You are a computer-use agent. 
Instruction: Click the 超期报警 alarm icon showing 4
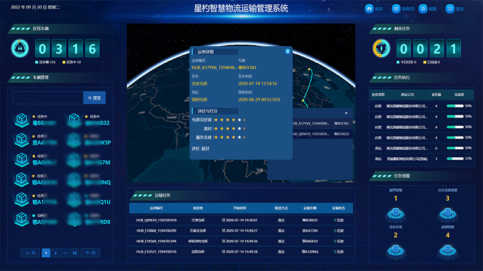point(447,251)
